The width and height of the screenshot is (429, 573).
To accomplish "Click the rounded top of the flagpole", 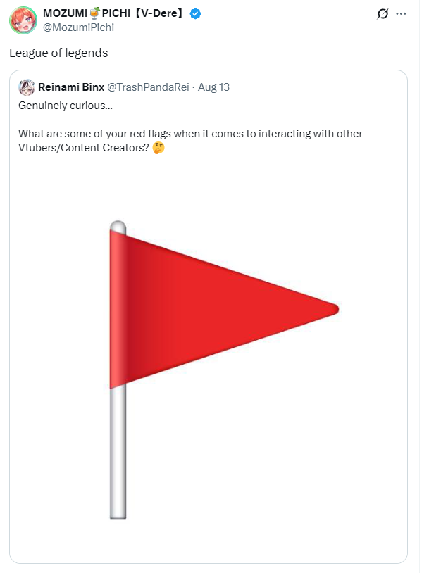I will pos(118,226).
